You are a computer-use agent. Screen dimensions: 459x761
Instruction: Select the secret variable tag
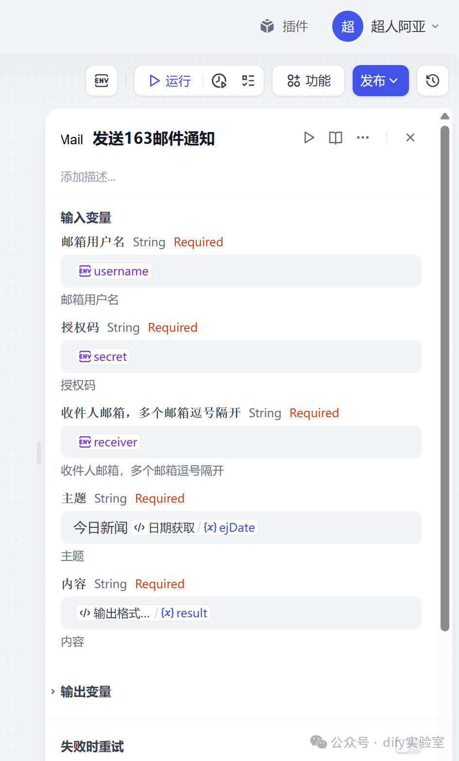click(103, 357)
